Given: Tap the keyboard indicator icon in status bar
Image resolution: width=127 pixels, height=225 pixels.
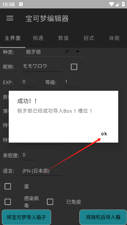Looking at the screenshot, I should tap(21, 4).
